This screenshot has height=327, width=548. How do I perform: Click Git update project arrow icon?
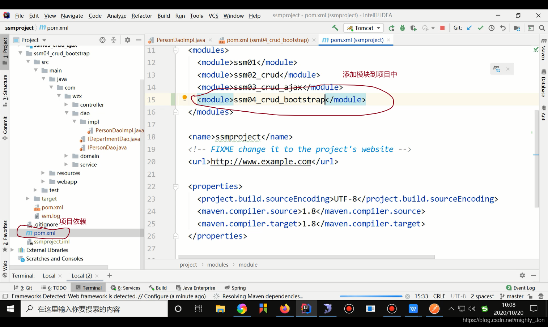(469, 28)
